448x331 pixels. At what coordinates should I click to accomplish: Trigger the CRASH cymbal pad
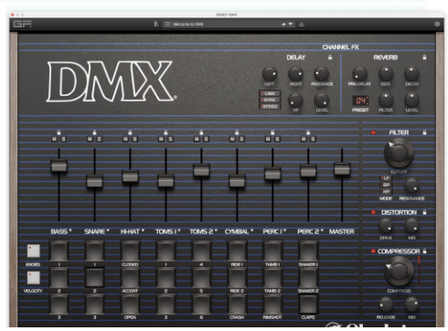[x=237, y=304]
